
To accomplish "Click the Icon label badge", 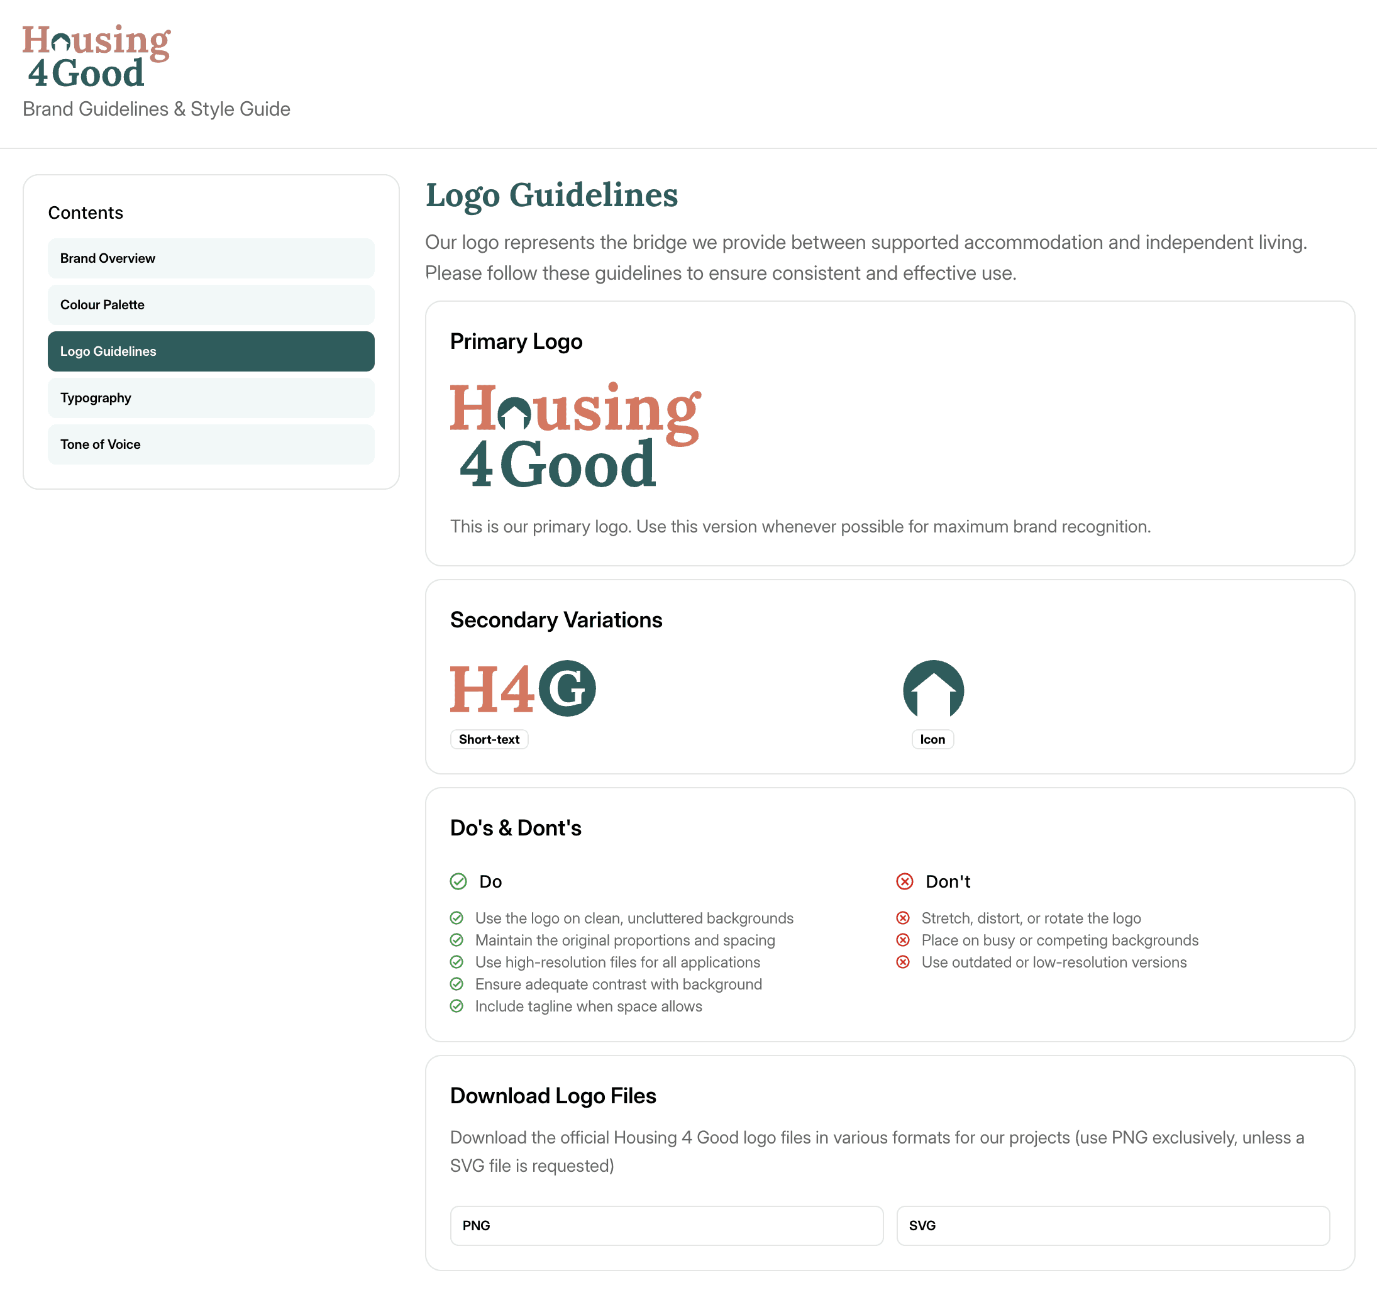I will [x=932, y=739].
